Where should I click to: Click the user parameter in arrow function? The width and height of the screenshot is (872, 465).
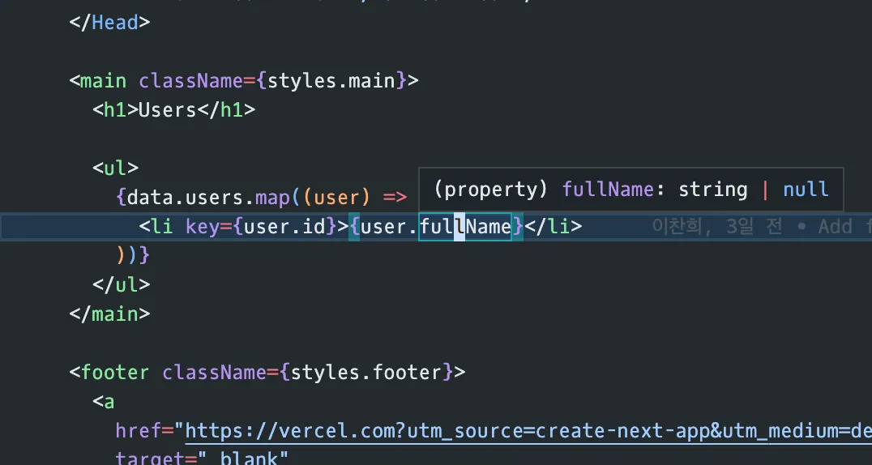(336, 198)
